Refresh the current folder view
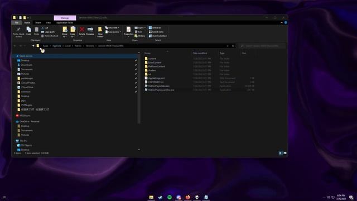 [233, 46]
